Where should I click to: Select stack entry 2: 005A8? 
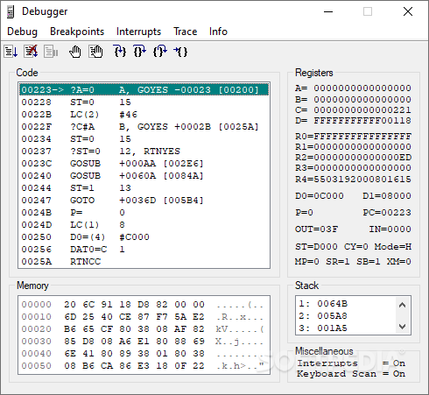[346, 316]
